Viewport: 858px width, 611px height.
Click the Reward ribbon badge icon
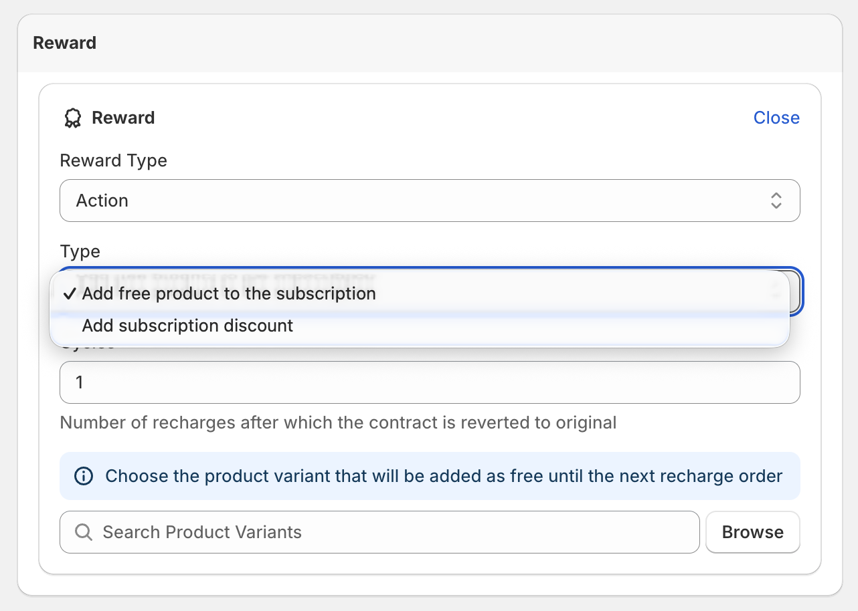click(x=72, y=118)
